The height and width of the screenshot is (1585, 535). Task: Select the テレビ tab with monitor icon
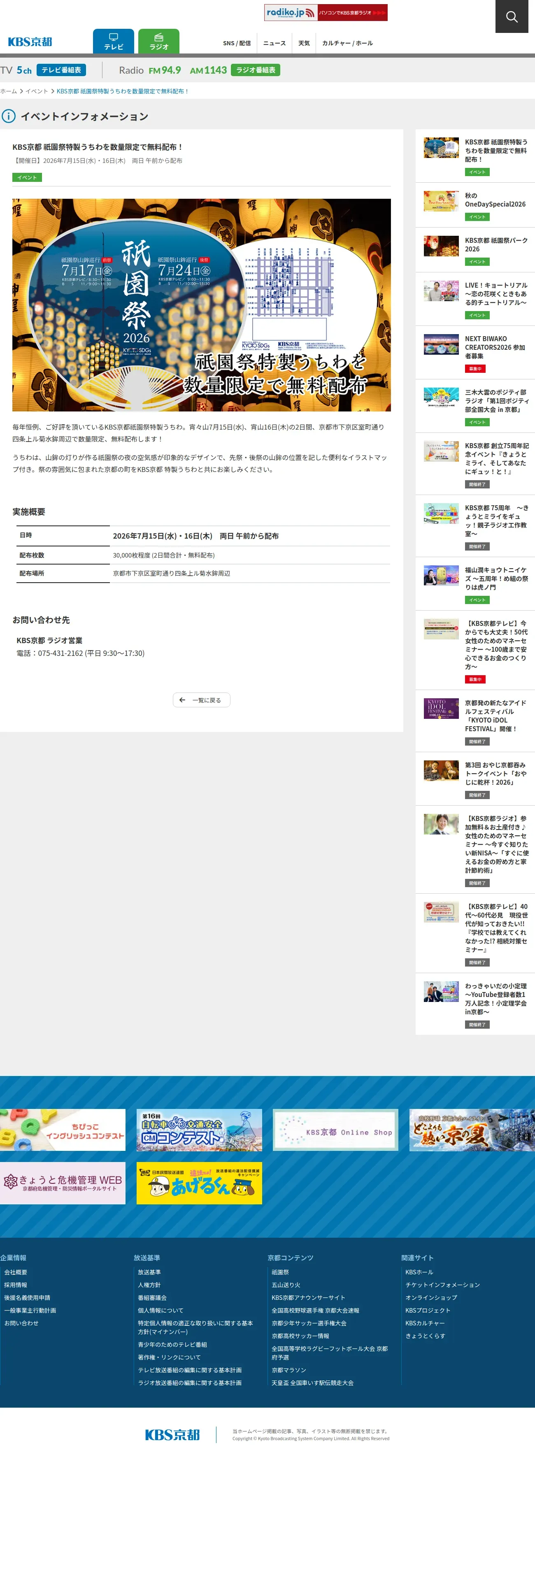tap(113, 41)
